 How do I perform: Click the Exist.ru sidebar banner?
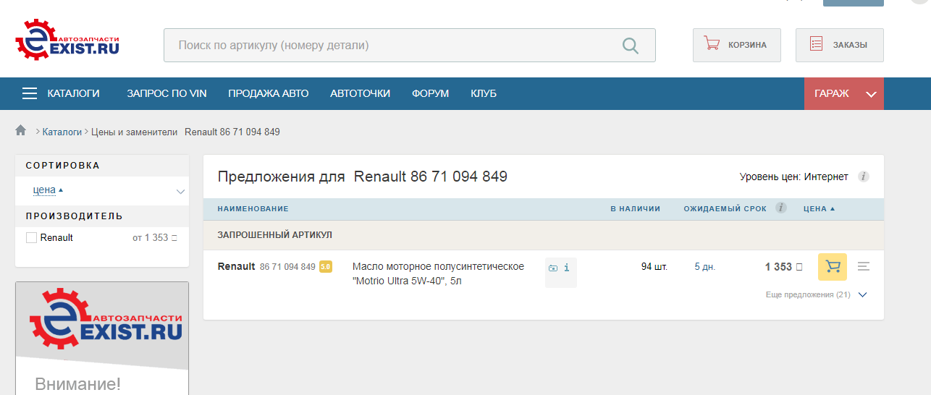click(102, 338)
